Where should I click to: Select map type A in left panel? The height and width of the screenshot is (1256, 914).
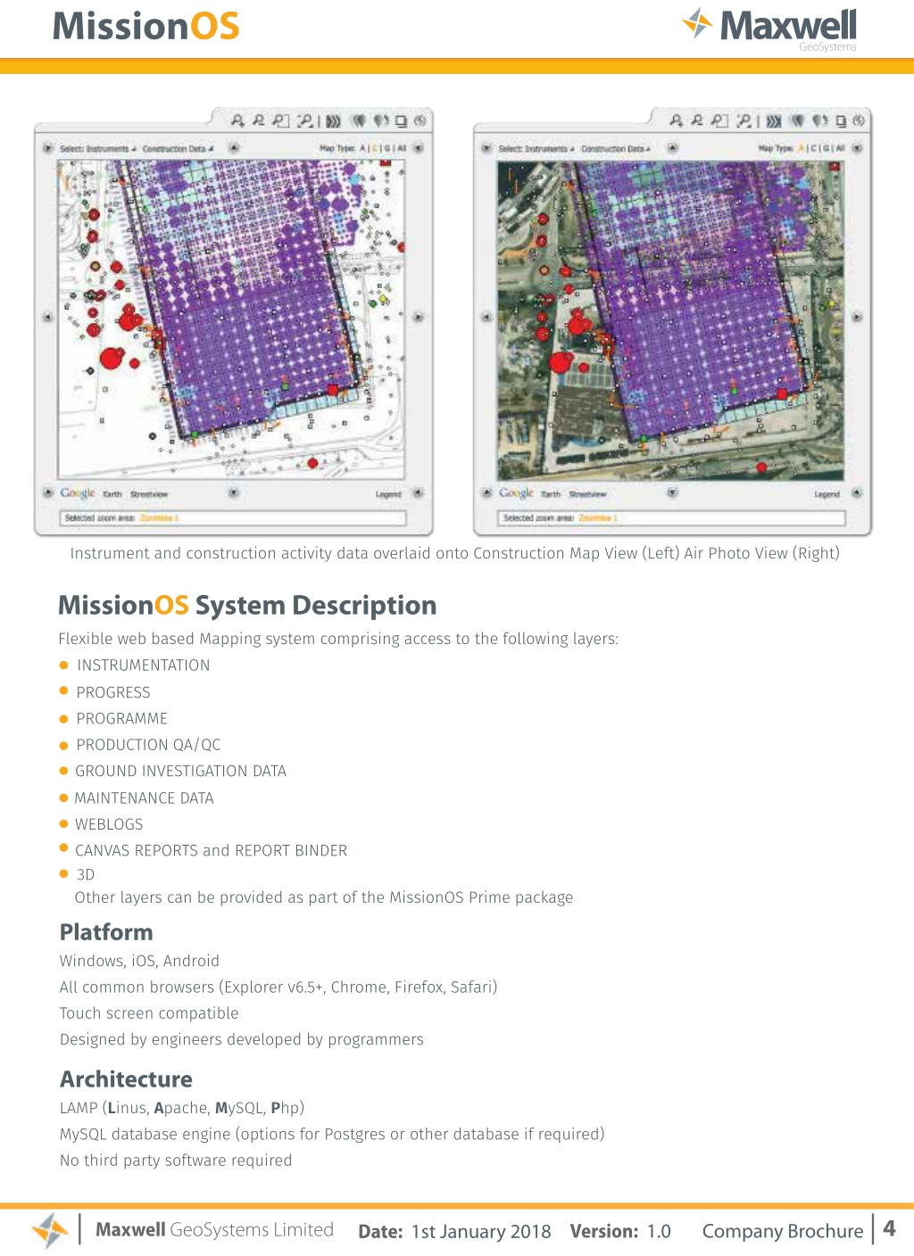363,148
